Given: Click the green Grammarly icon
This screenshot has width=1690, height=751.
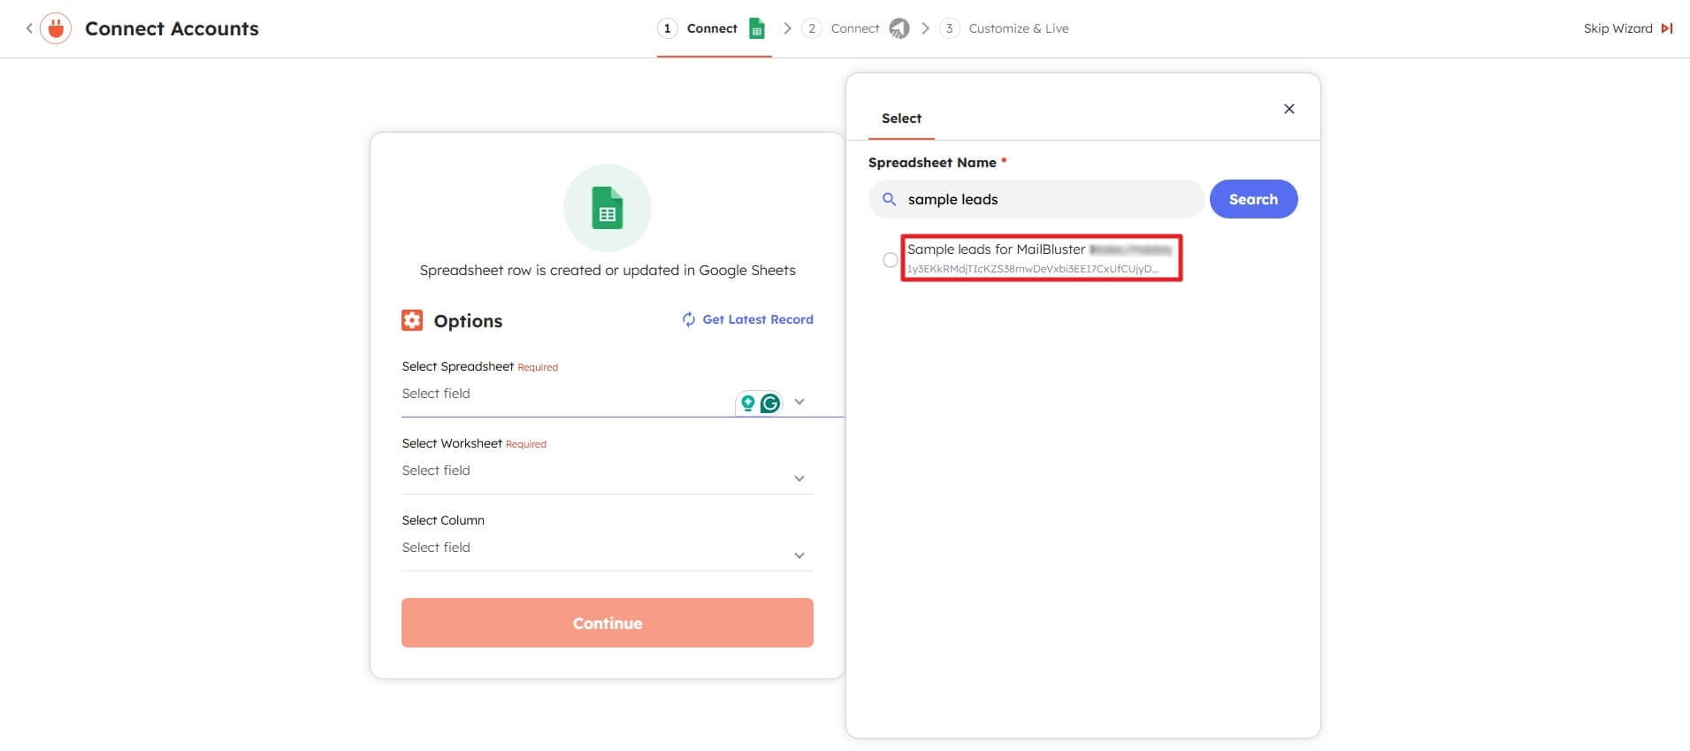Looking at the screenshot, I should [770, 403].
